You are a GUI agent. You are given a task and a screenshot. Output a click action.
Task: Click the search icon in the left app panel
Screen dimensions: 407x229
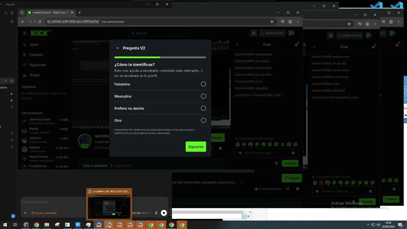click(6, 13)
